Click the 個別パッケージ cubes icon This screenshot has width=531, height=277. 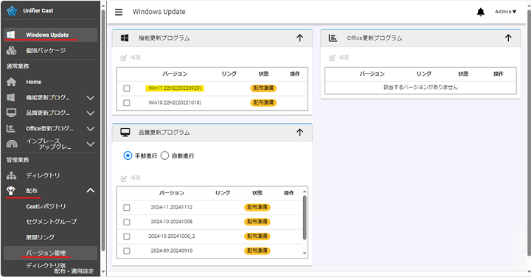[11, 51]
